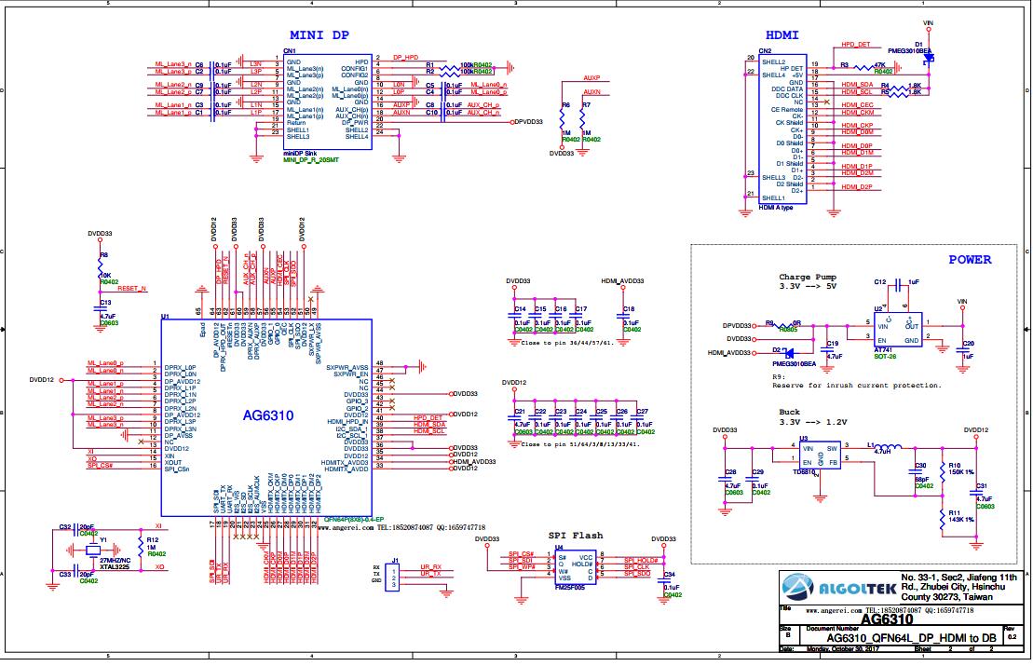
Task: Click the U3 TD6810 buck regulator
Action: pyautogui.click(x=819, y=455)
